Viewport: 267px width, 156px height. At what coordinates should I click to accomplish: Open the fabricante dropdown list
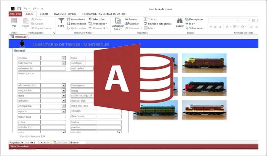click(64, 63)
